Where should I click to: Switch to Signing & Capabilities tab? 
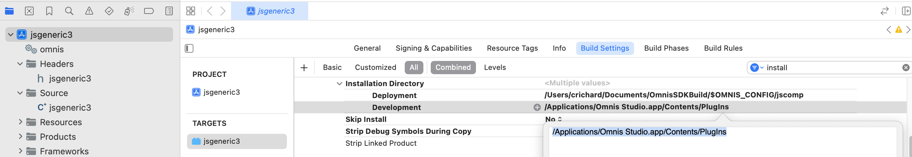(x=433, y=48)
